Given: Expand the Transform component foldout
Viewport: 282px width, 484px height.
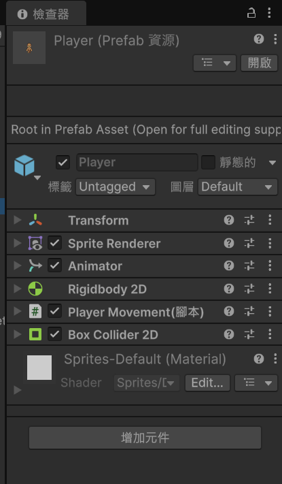Looking at the screenshot, I should click(x=18, y=220).
